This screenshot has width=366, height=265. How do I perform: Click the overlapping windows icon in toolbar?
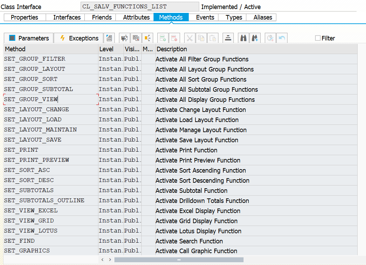tap(136, 38)
